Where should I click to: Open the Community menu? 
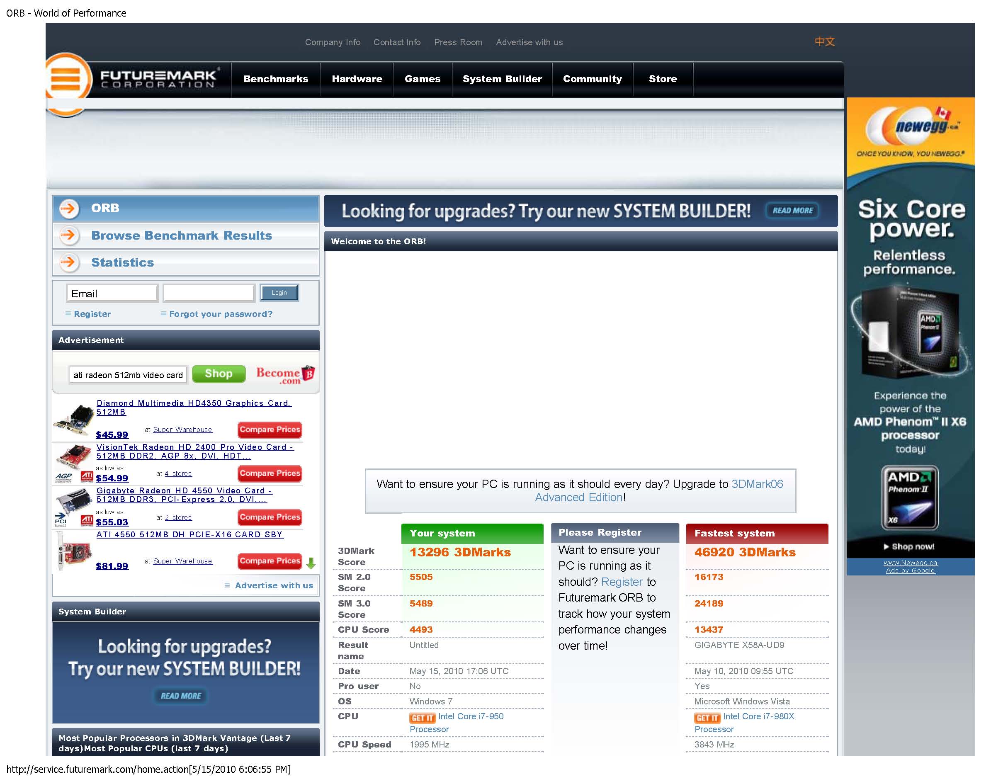[x=592, y=79]
